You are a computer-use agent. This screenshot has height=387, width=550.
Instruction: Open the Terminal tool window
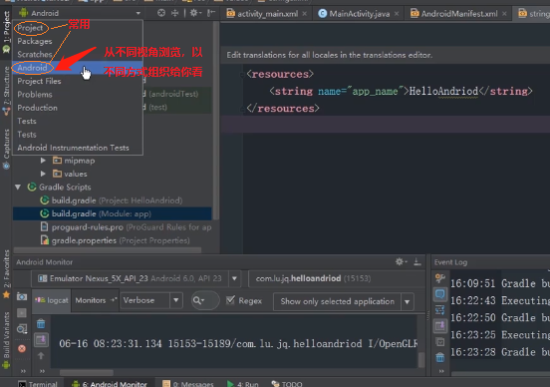pyautogui.click(x=38, y=384)
